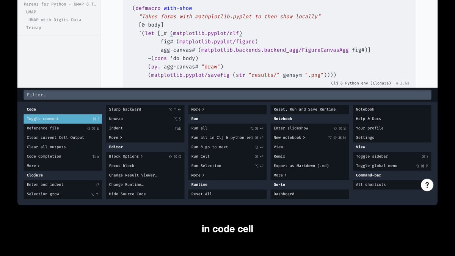455x256 pixels.
Task: Expand More above Run section
Action: click(x=227, y=109)
